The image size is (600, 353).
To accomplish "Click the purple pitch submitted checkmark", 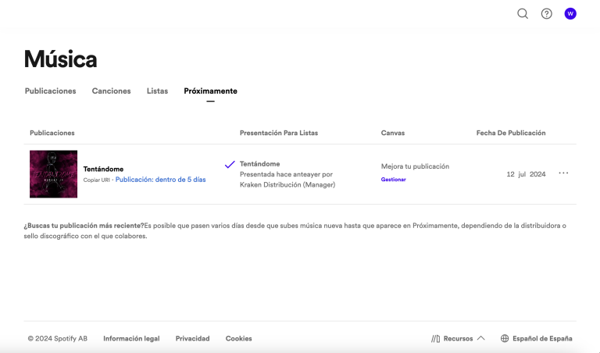I will (230, 165).
